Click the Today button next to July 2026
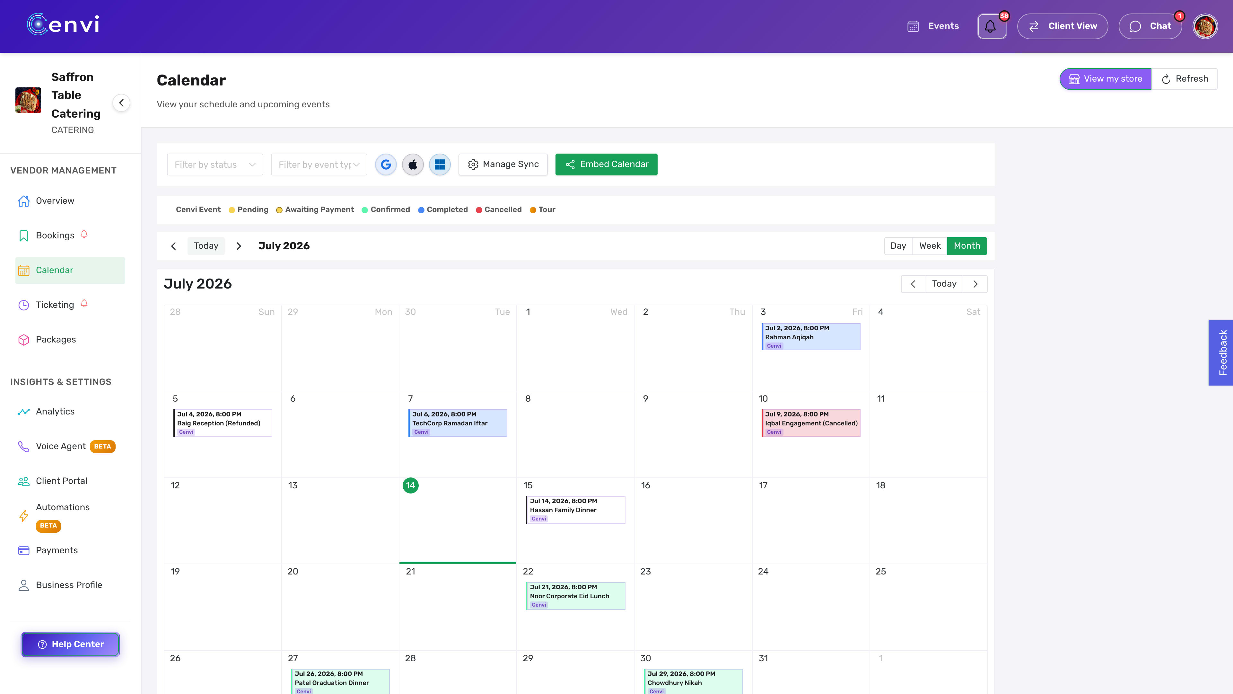 [x=206, y=246]
